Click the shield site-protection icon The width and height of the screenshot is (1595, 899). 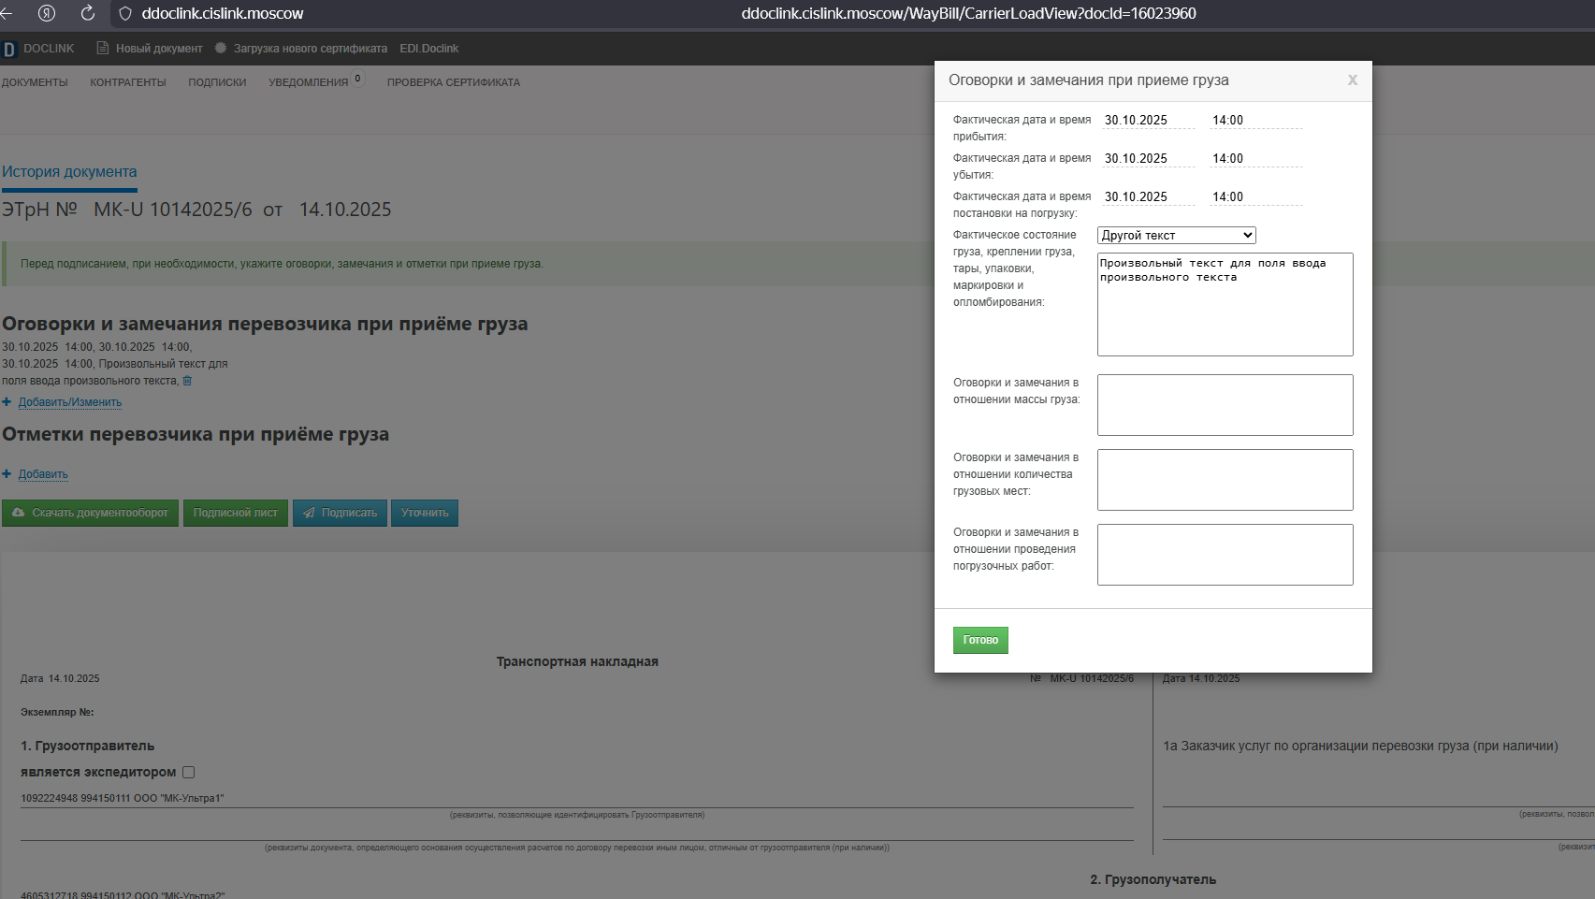coord(125,14)
